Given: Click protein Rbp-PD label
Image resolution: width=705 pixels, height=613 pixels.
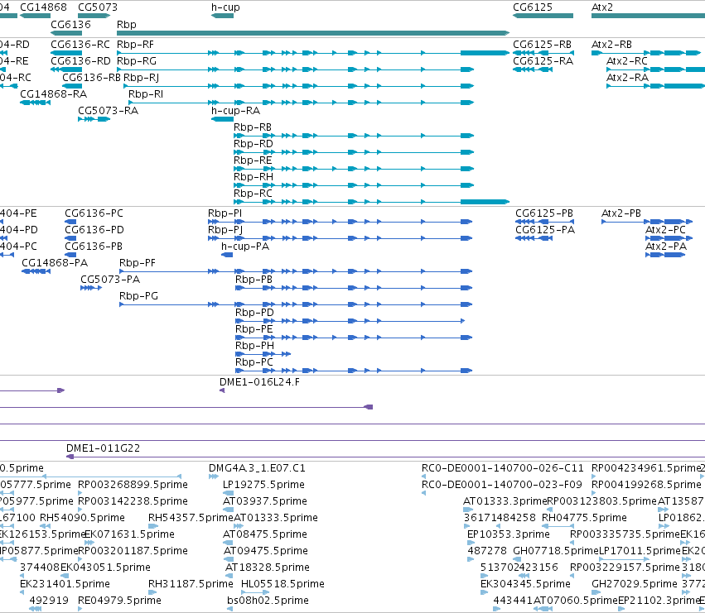Looking at the screenshot, I should [x=254, y=313].
